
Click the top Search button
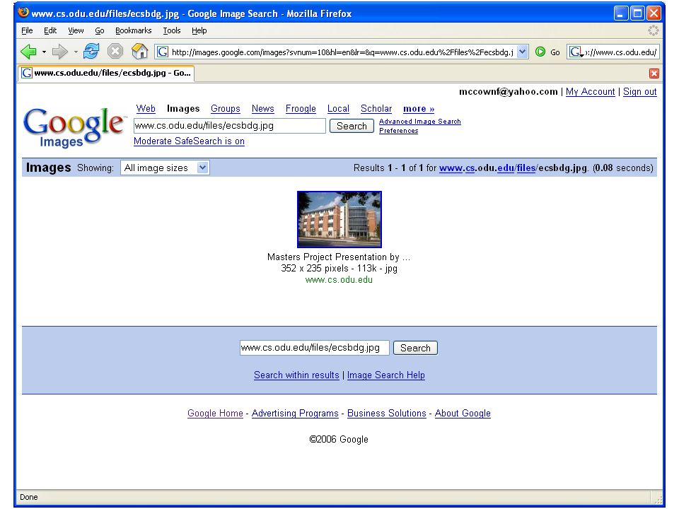coord(352,126)
